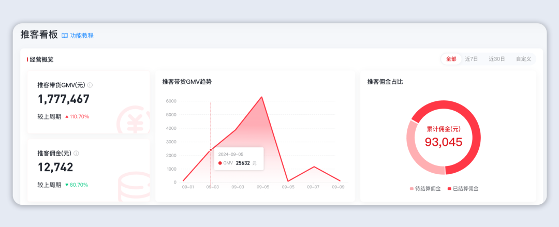Toggle the 已结算佣金 legend item

463,189
